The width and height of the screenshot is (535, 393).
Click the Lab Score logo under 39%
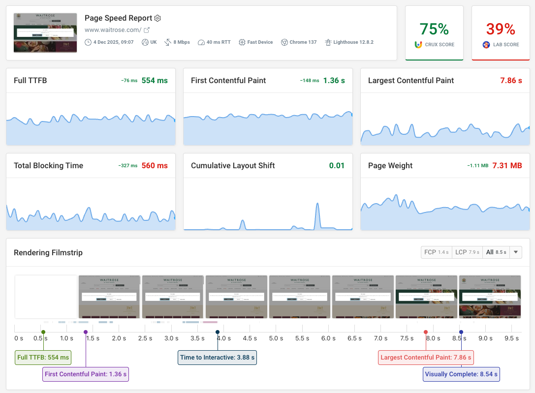click(x=485, y=44)
